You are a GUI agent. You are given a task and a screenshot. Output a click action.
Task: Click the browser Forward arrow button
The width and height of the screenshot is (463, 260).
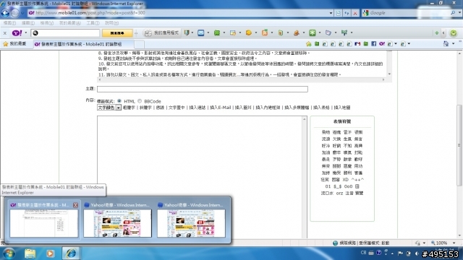coord(14,13)
